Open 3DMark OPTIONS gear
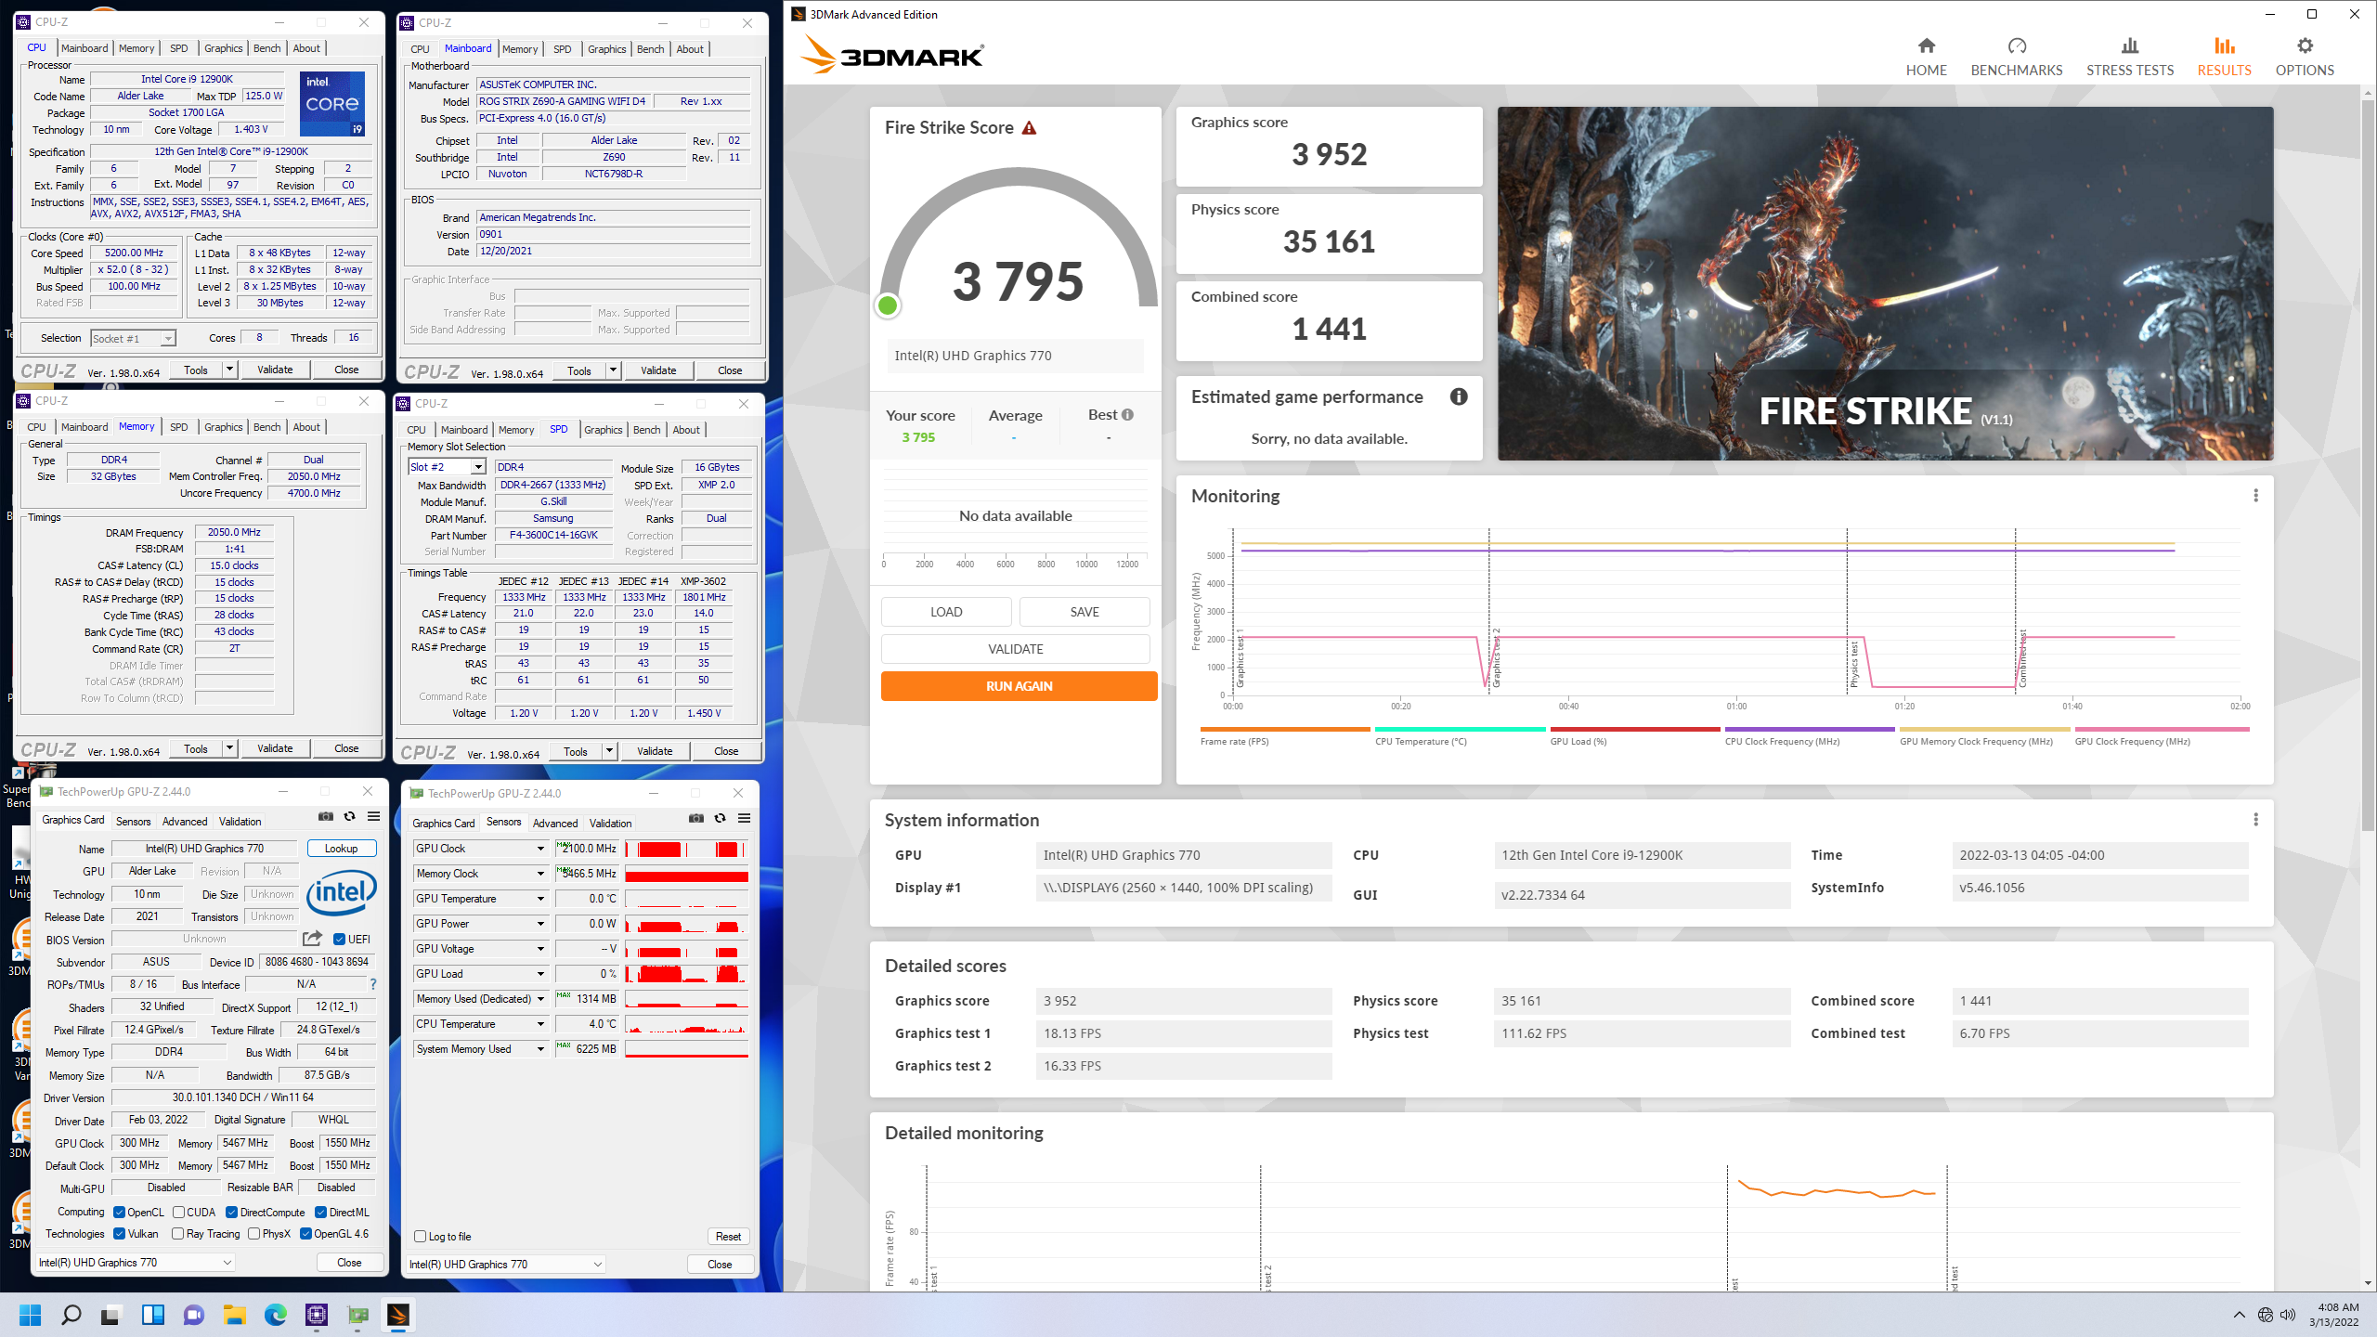The width and height of the screenshot is (2377, 1337). [x=2305, y=57]
